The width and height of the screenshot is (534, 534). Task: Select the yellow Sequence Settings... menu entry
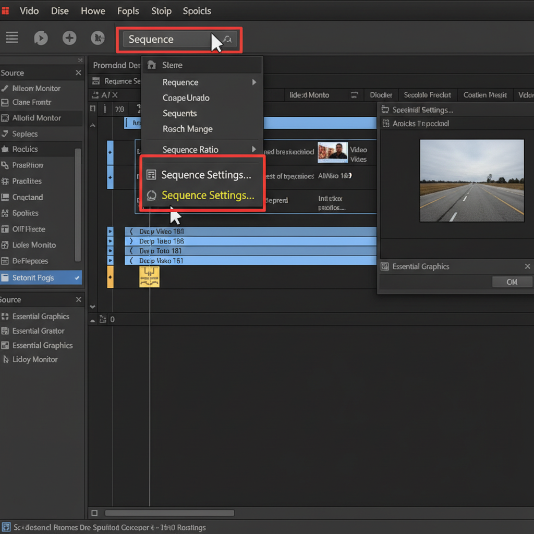pos(203,195)
